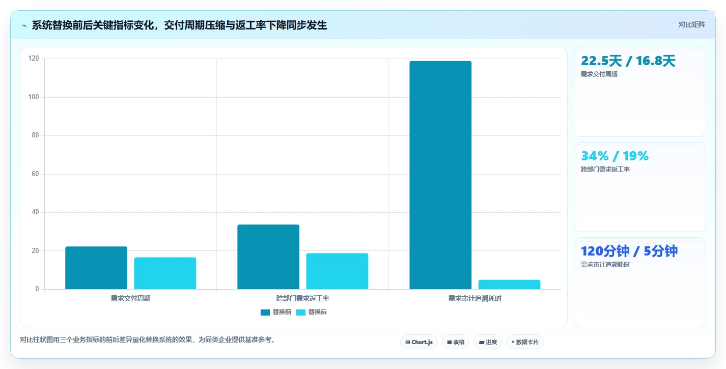Toggle the 替换后 legend entry
The width and height of the screenshot is (726, 369).
312,312
